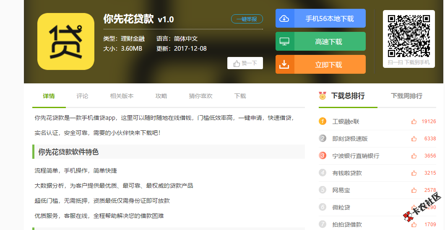Click the thumbs-up icon for 宁波银行直销银行

click(414, 156)
